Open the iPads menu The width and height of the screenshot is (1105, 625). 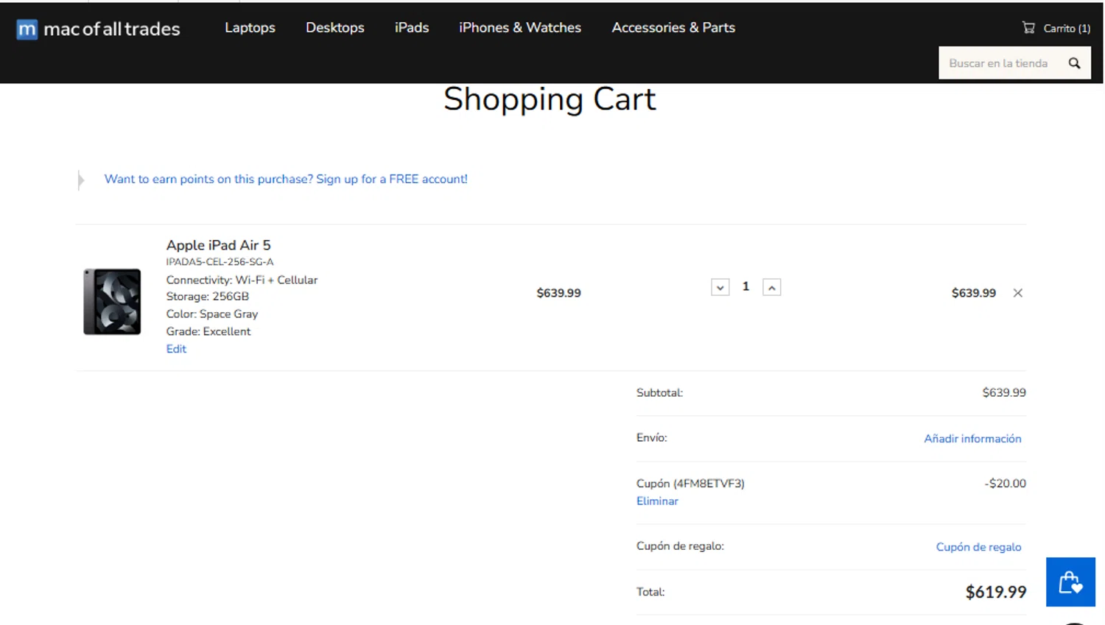point(412,28)
